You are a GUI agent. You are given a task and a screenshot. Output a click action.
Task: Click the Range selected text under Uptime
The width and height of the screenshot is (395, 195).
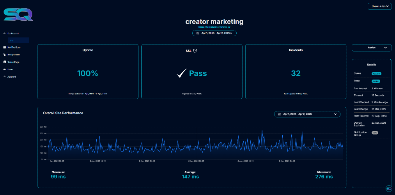[x=88, y=94]
